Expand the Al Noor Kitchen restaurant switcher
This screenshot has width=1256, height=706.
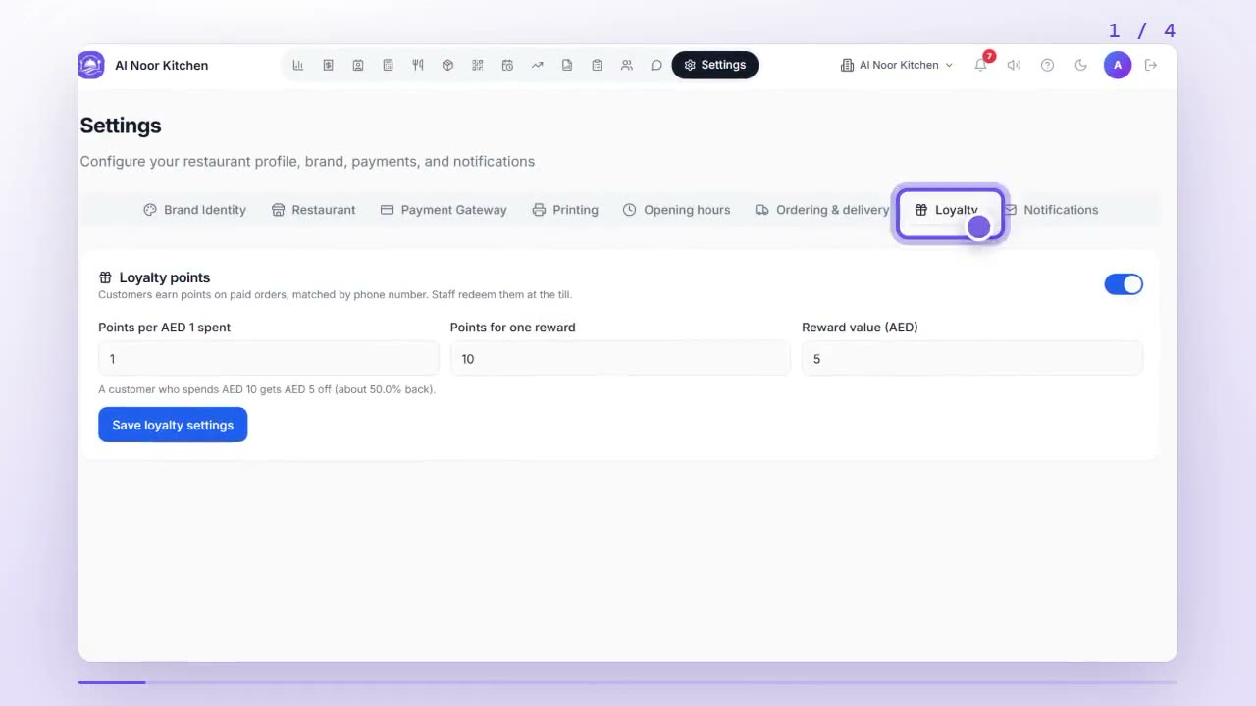897,65
